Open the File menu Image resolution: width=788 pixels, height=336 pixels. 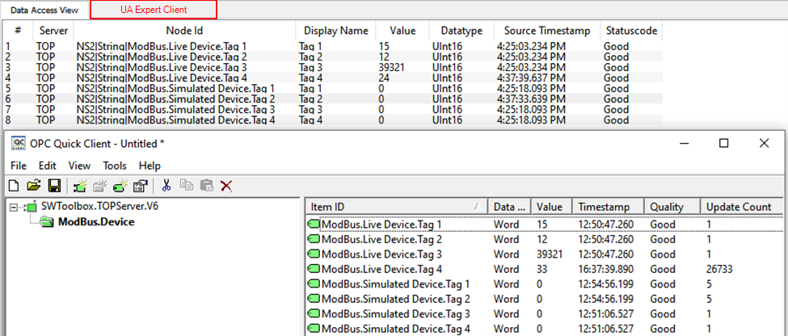tap(19, 166)
